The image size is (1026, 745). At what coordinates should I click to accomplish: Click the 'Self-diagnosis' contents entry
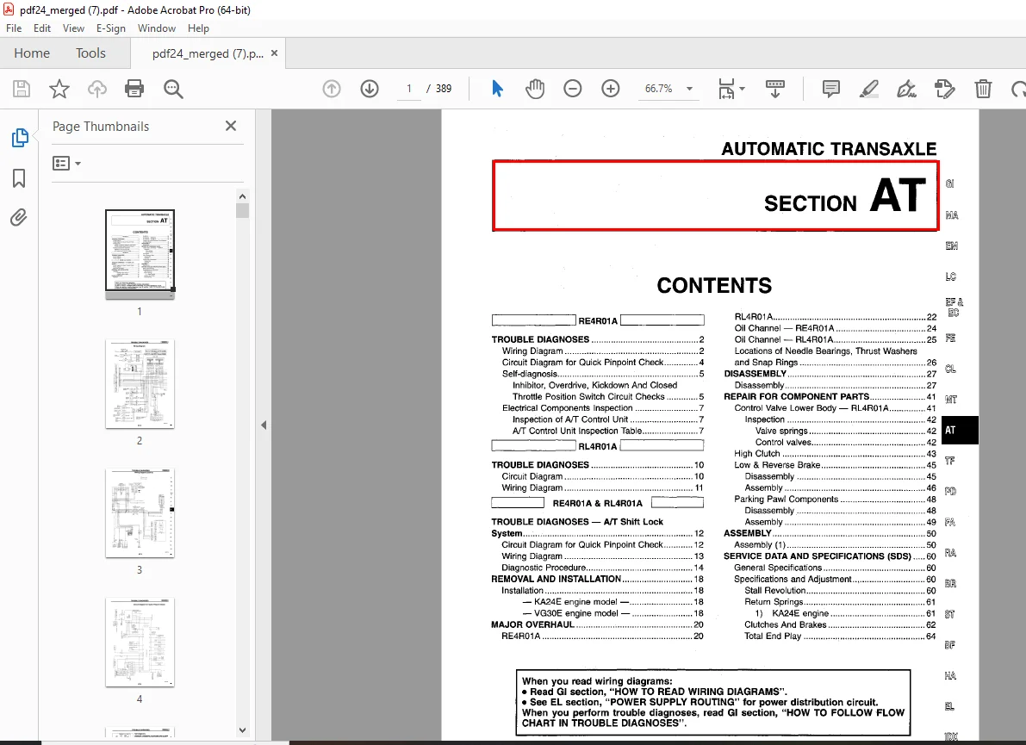pos(603,374)
